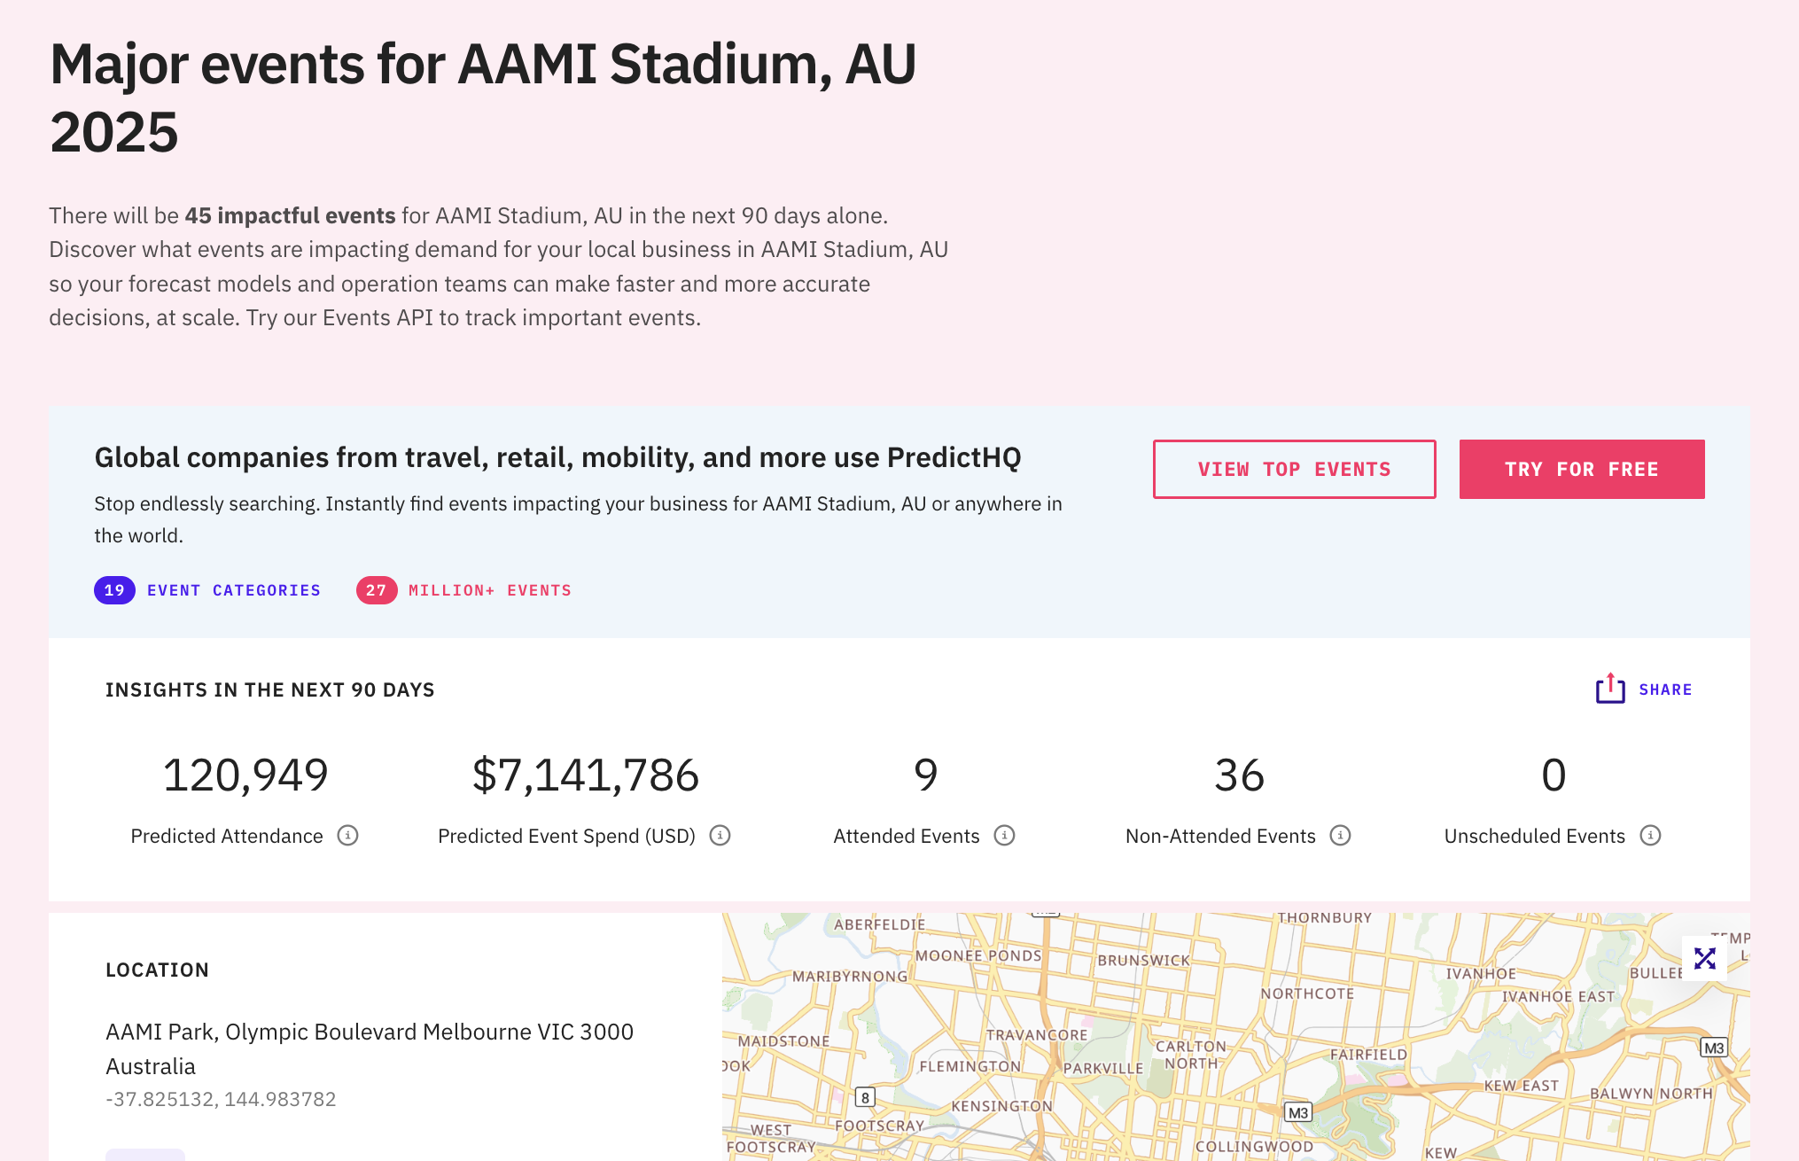Expand the map to fullscreen
Image resolution: width=1799 pixels, height=1161 pixels.
click(1704, 958)
